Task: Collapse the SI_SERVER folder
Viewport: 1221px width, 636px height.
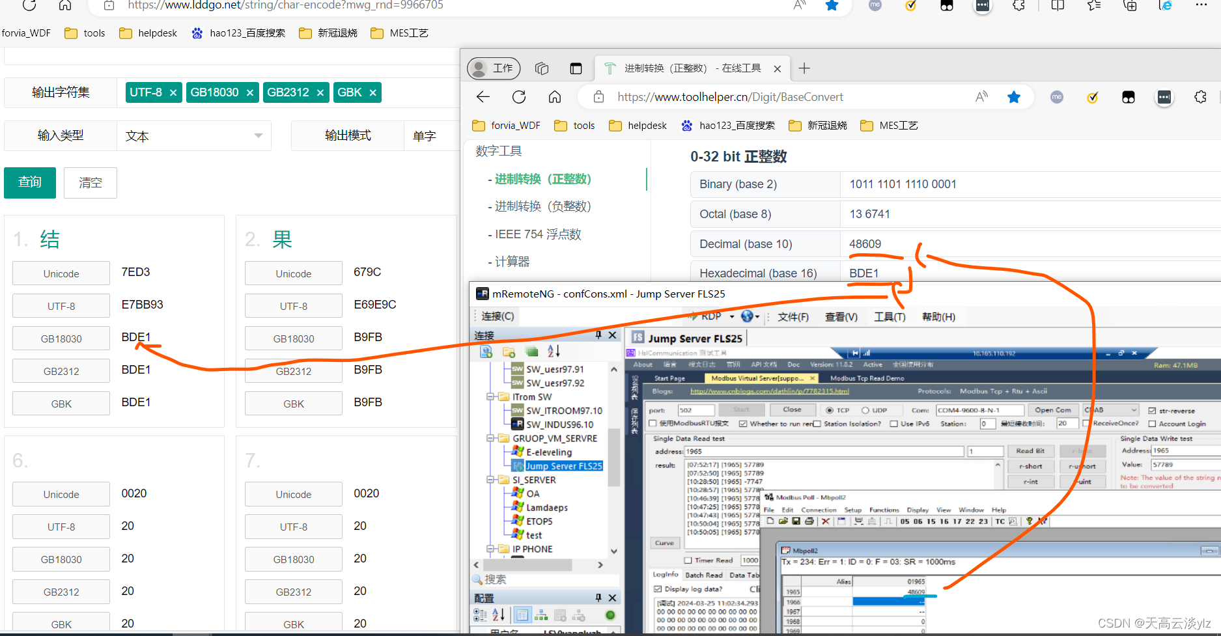Action: pyautogui.click(x=490, y=480)
